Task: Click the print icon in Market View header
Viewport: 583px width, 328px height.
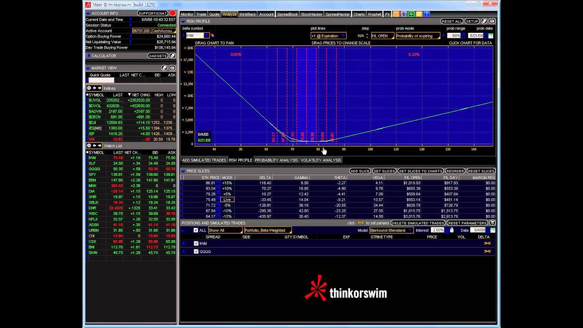Action: coord(172,68)
